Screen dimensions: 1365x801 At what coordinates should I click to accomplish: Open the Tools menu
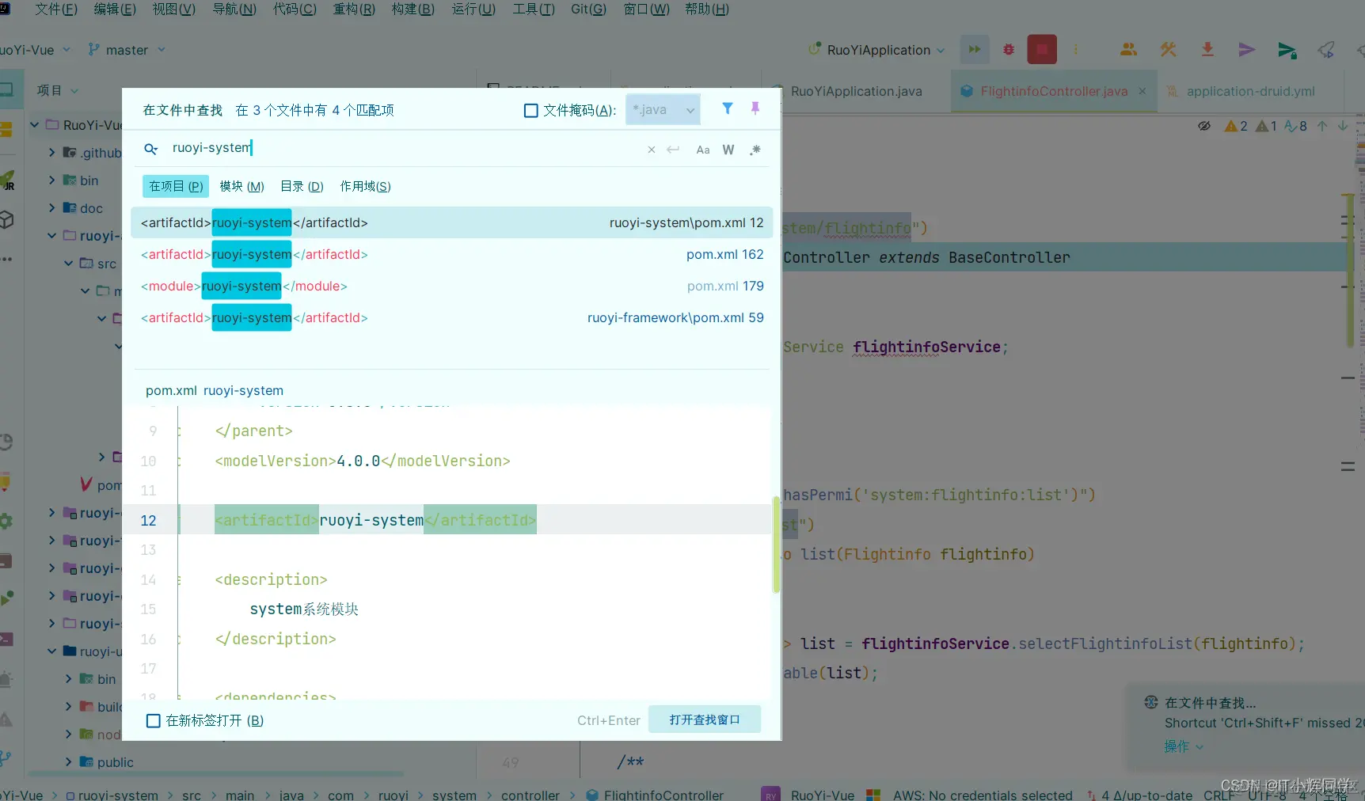click(x=533, y=9)
